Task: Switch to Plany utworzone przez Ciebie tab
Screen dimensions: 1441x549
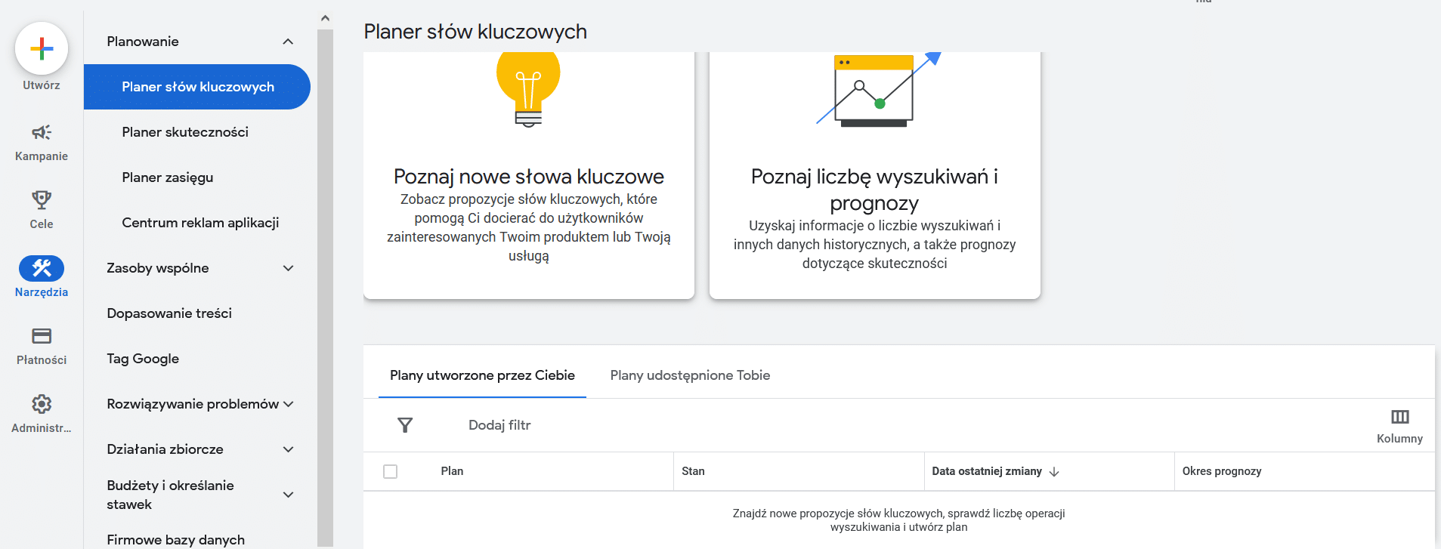Action: [482, 375]
